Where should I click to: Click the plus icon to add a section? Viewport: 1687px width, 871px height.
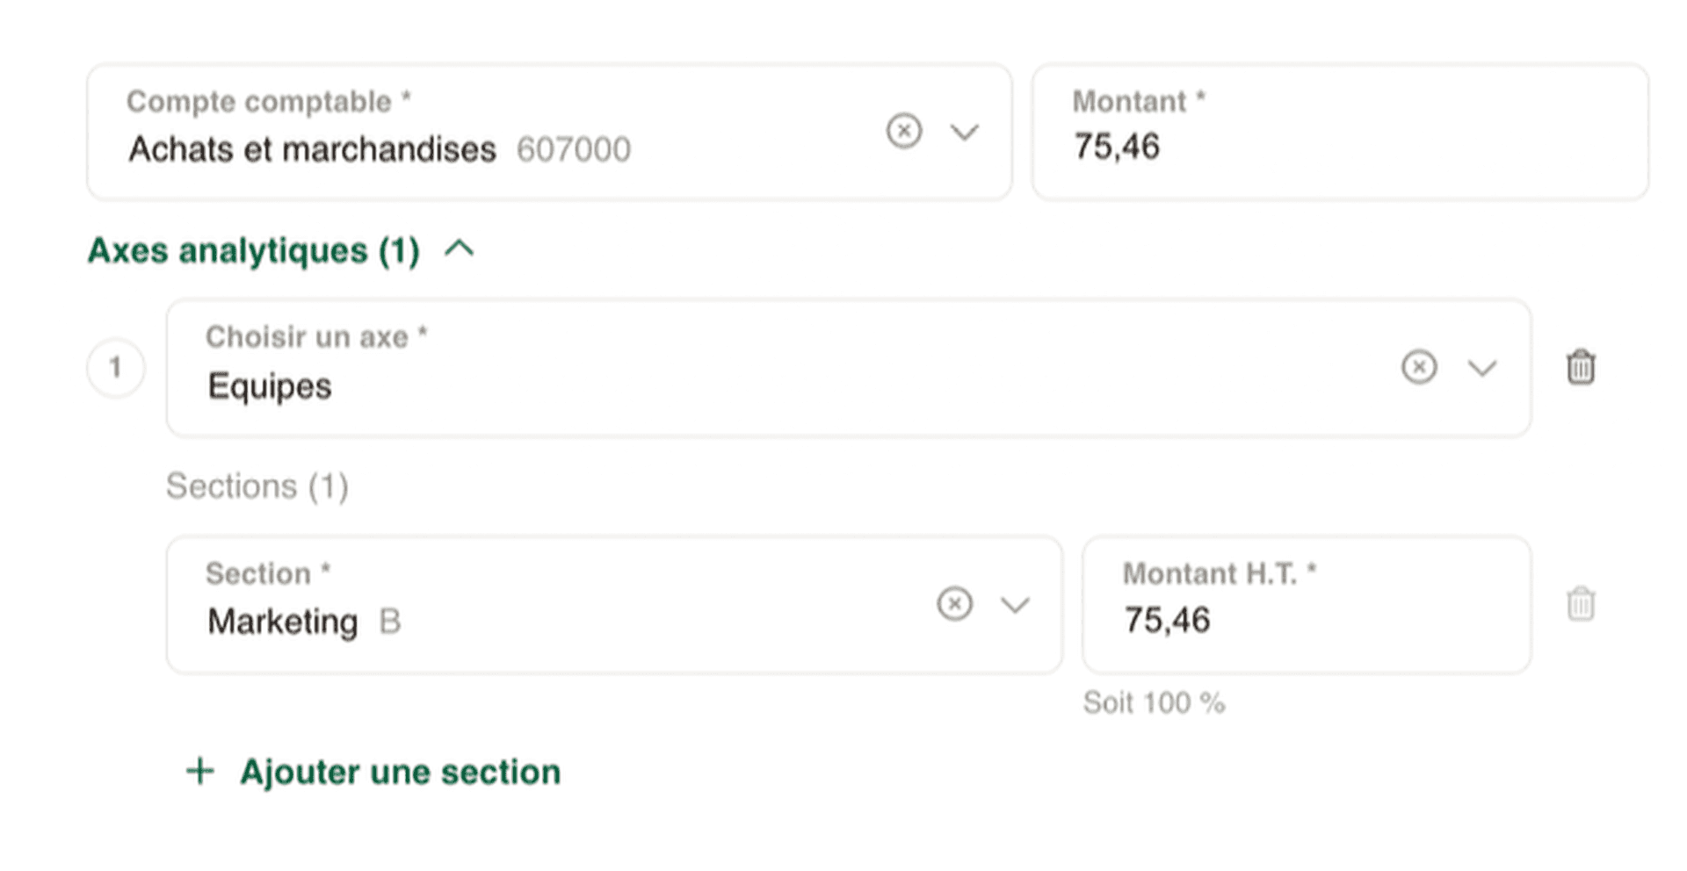coord(200,772)
